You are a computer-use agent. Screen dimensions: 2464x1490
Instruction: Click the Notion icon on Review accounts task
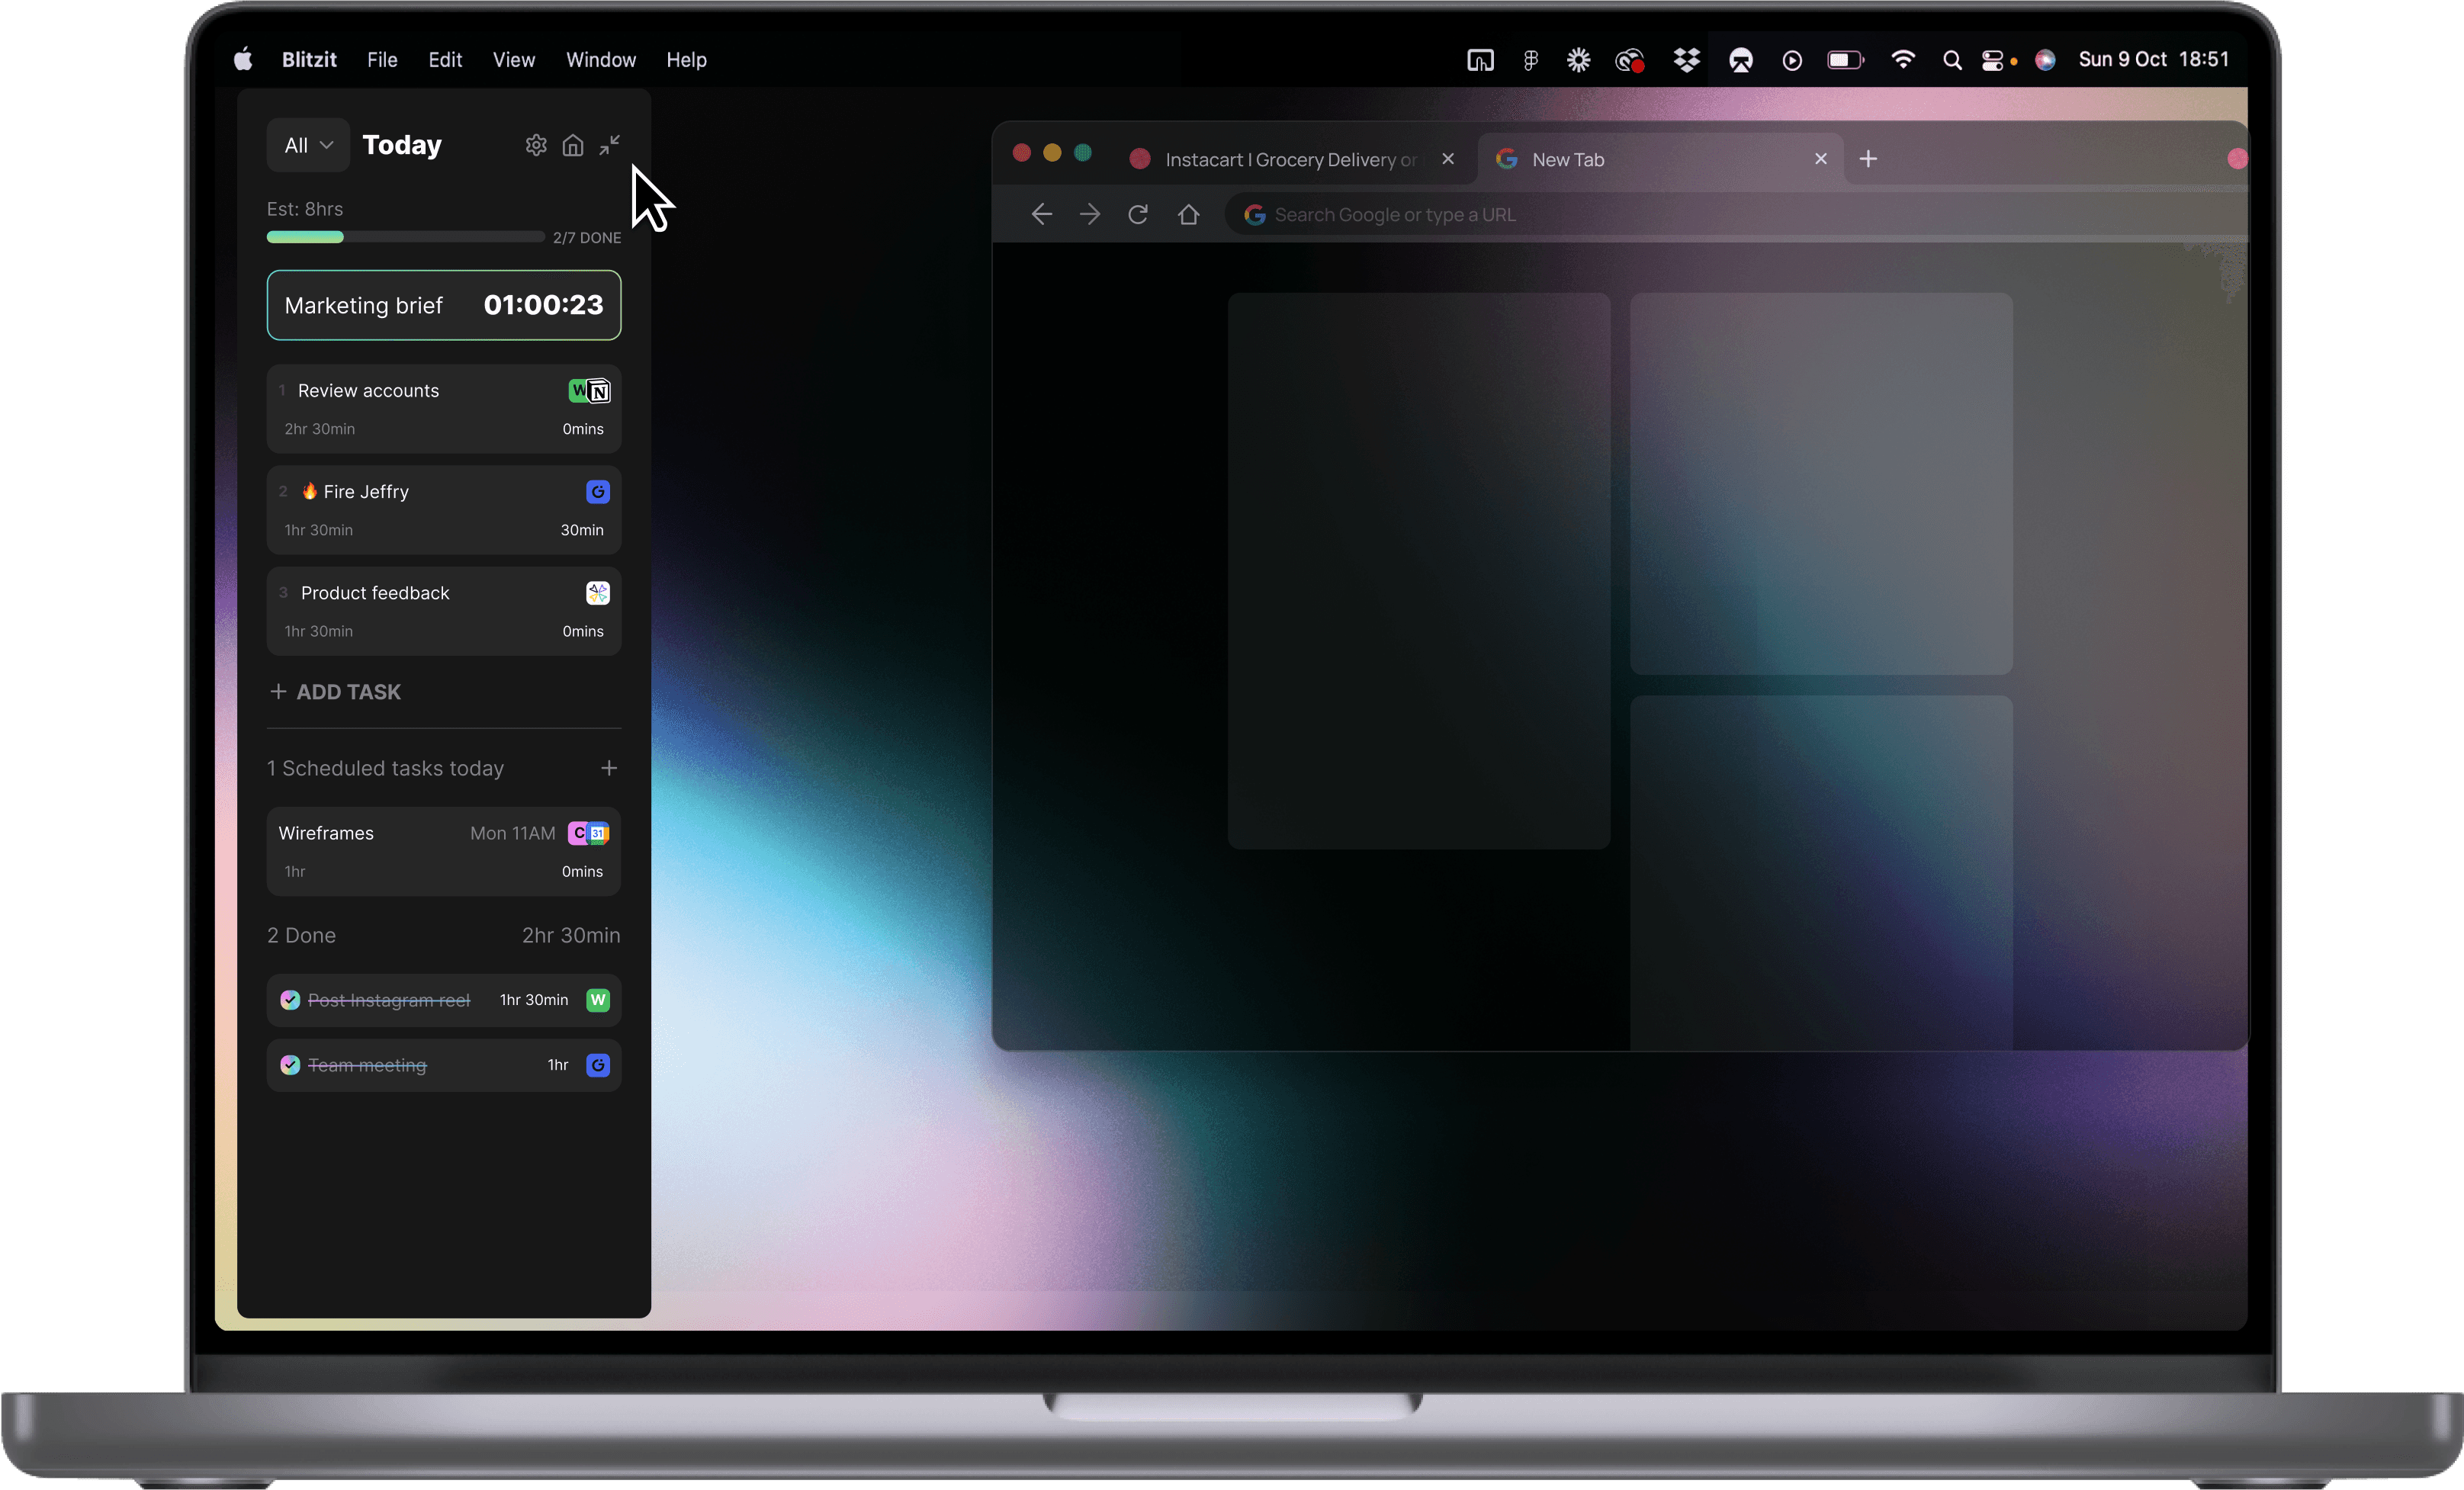tap(600, 391)
